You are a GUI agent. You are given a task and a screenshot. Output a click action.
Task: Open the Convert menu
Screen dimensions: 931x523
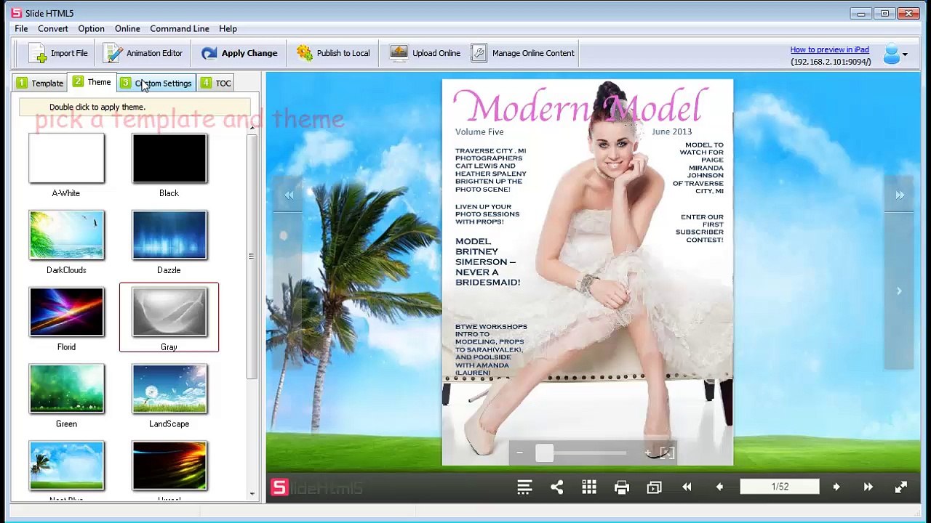pyautogui.click(x=53, y=28)
